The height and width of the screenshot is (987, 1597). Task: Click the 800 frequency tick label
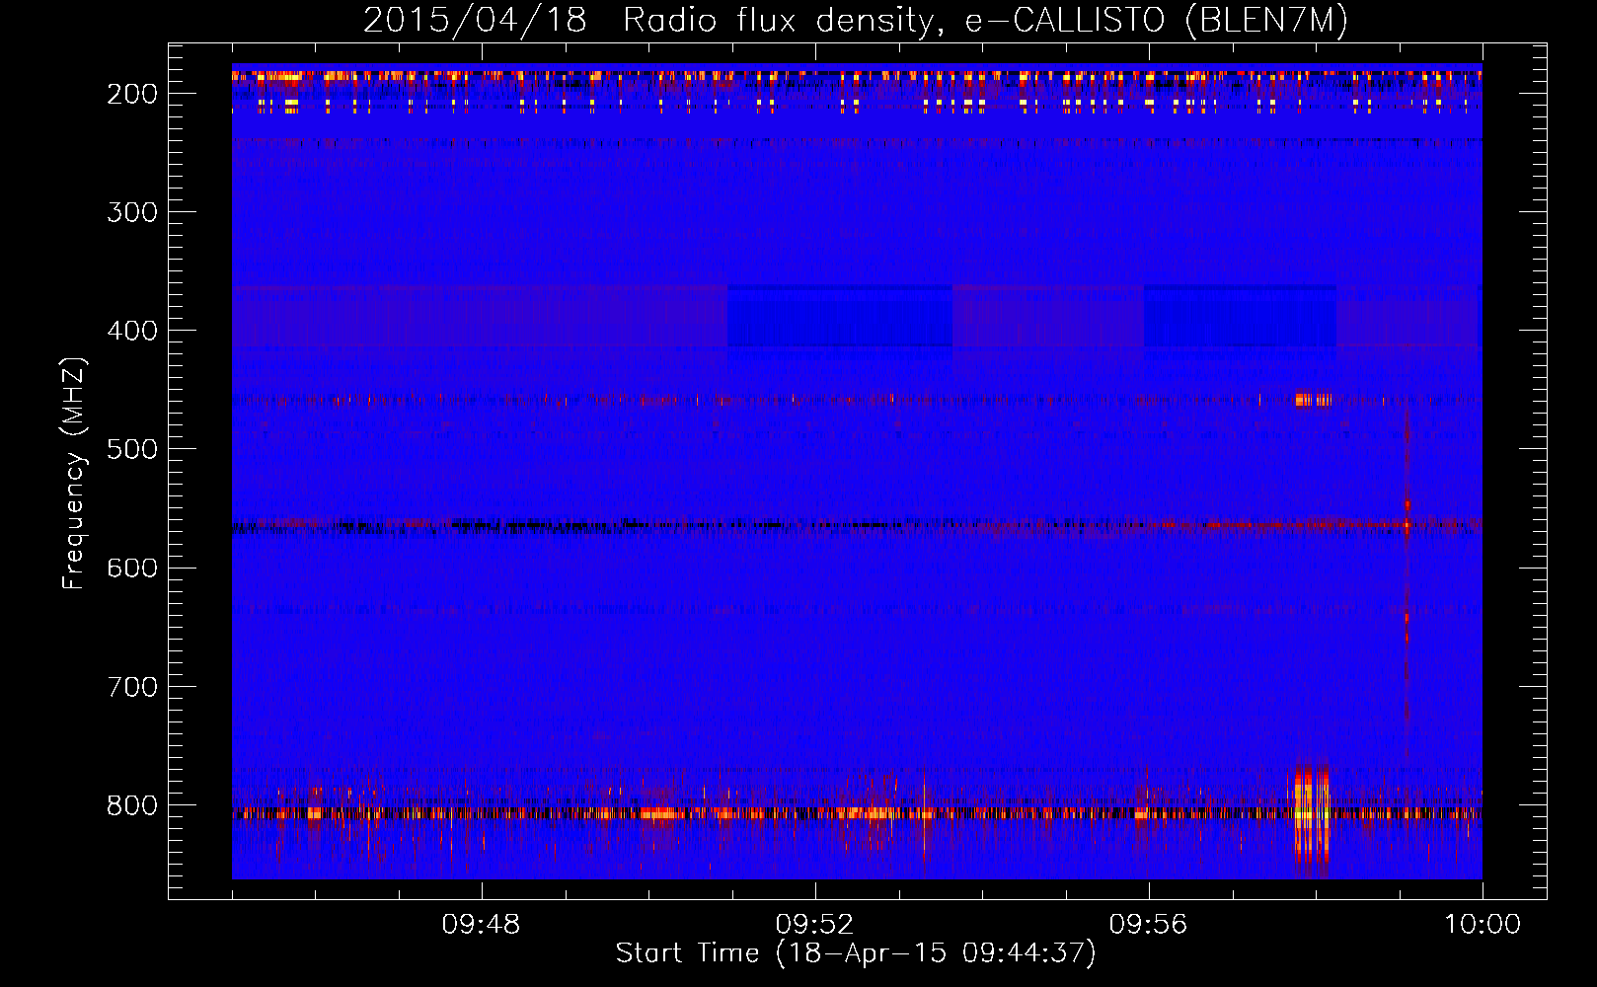coord(132,805)
